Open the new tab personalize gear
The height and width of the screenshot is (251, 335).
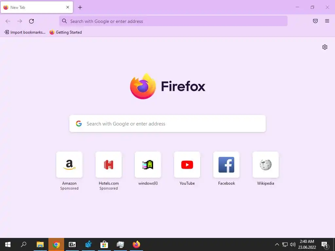(x=325, y=47)
